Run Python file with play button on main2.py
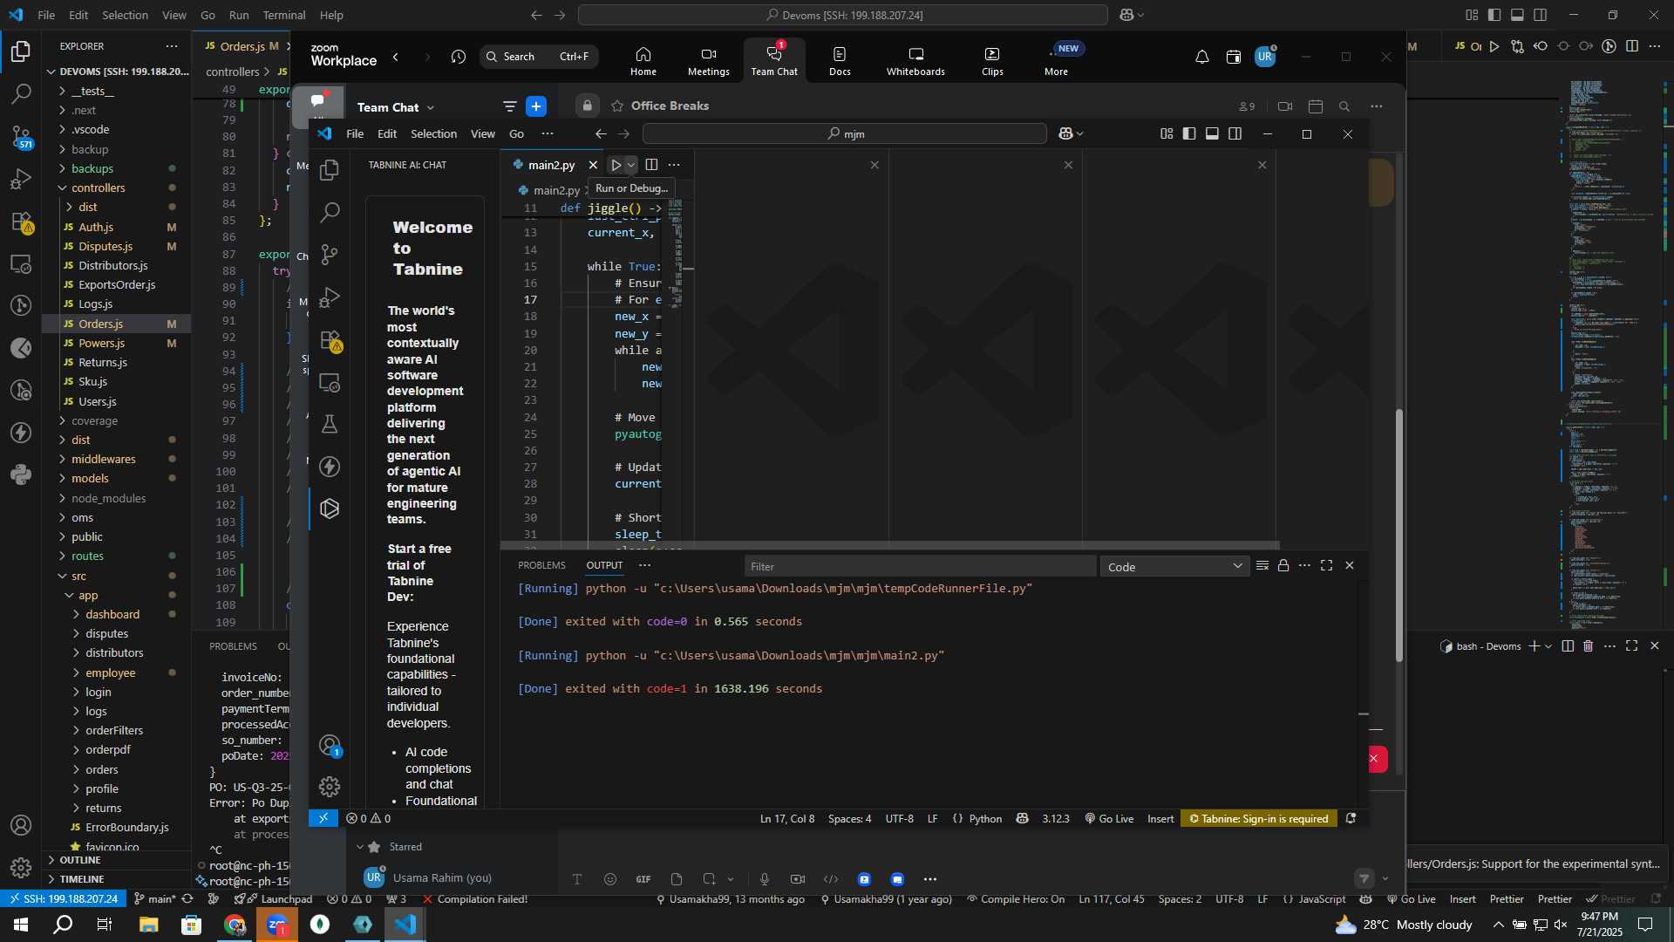The image size is (1674, 942). click(x=616, y=165)
